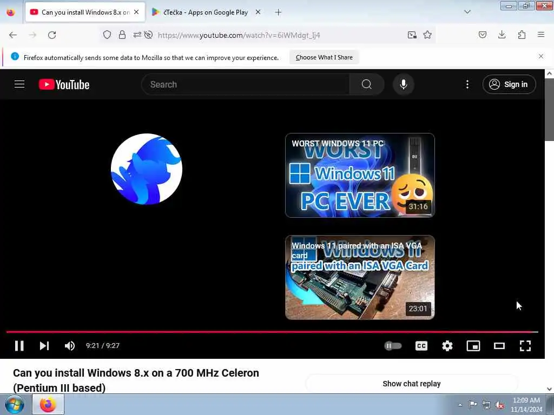The image size is (554, 415).
Task: Switch to theater mode
Action: (x=499, y=346)
